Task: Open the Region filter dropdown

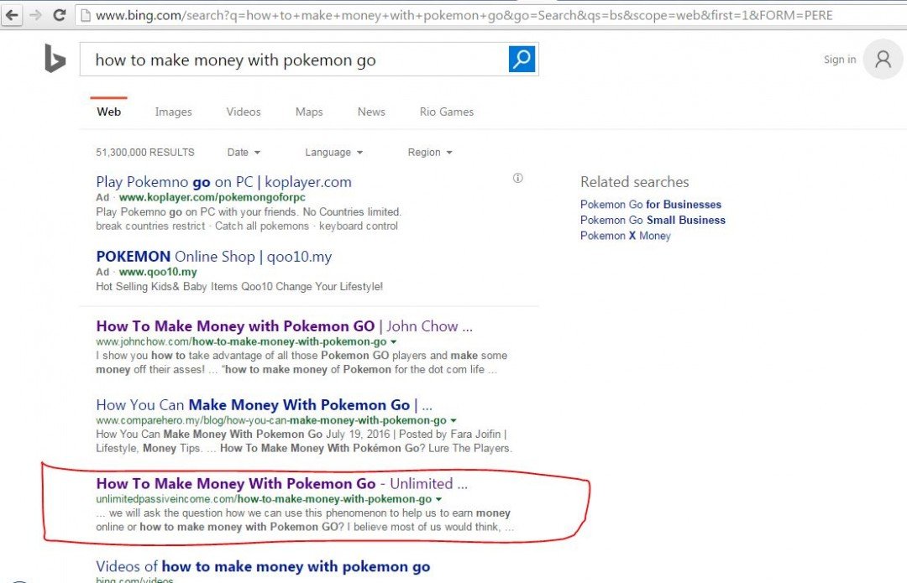Action: (x=430, y=152)
